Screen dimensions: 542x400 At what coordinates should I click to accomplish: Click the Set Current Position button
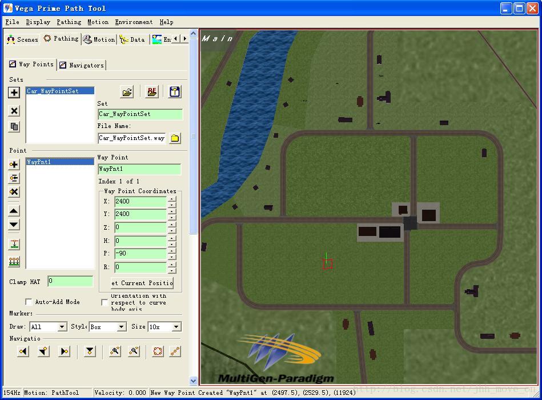click(x=142, y=283)
